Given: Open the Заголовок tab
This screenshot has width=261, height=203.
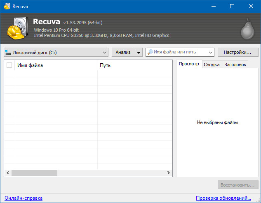Looking at the screenshot, I should 235,65.
